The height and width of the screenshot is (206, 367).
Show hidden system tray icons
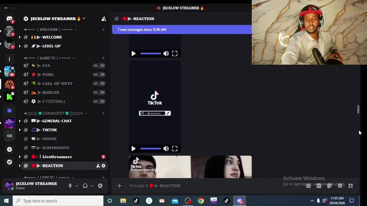pos(312,201)
